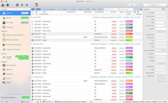
Task: Toggle status of 10/01/2017 Supermarché operation
Action: coord(32,22)
